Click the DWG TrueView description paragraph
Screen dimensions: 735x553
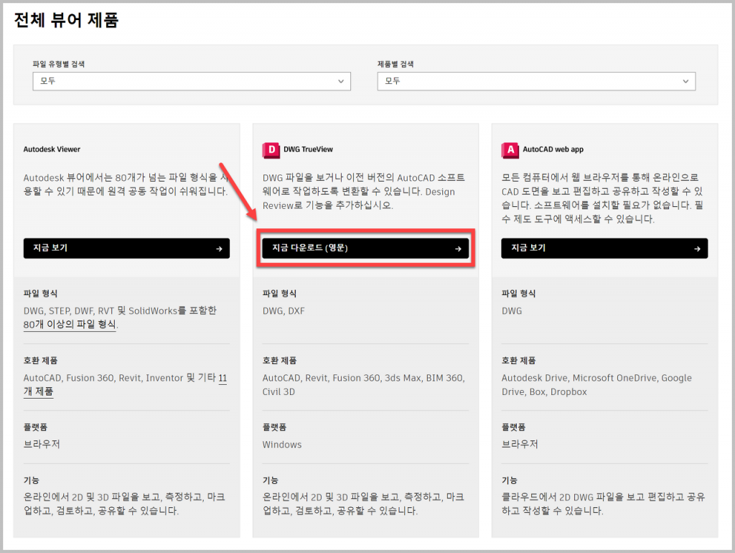click(364, 191)
